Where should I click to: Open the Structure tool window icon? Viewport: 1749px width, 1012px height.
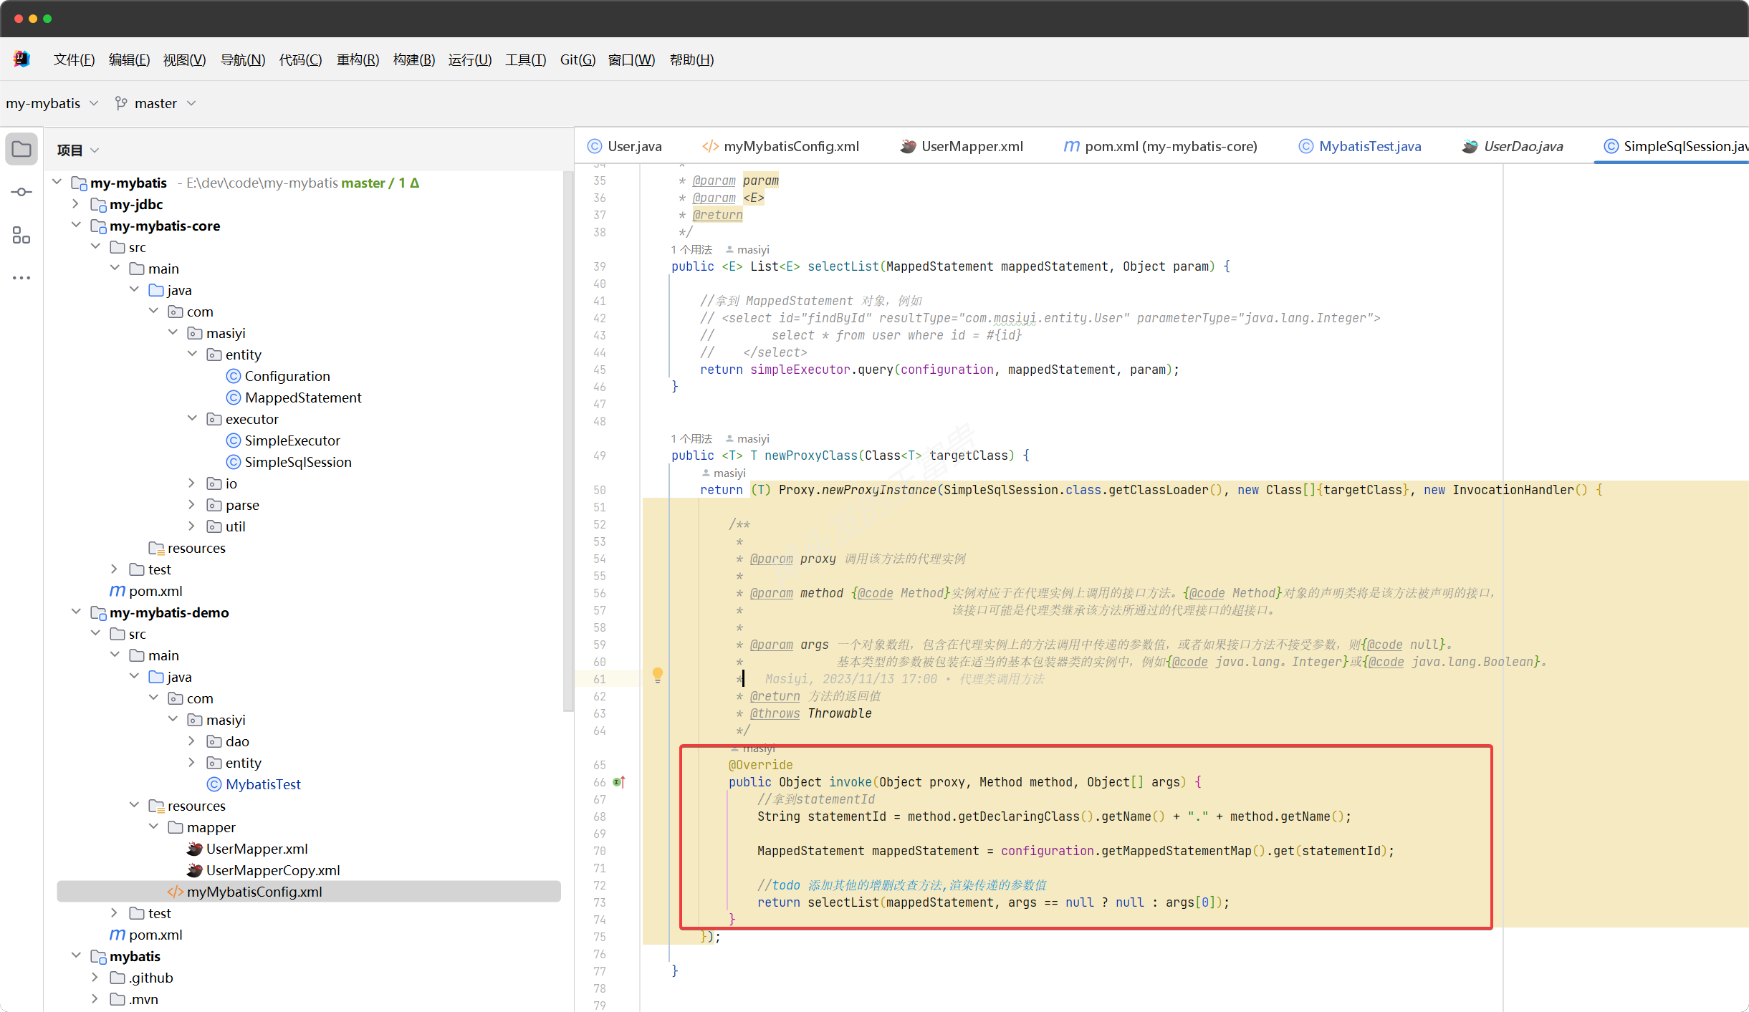pos(21,235)
